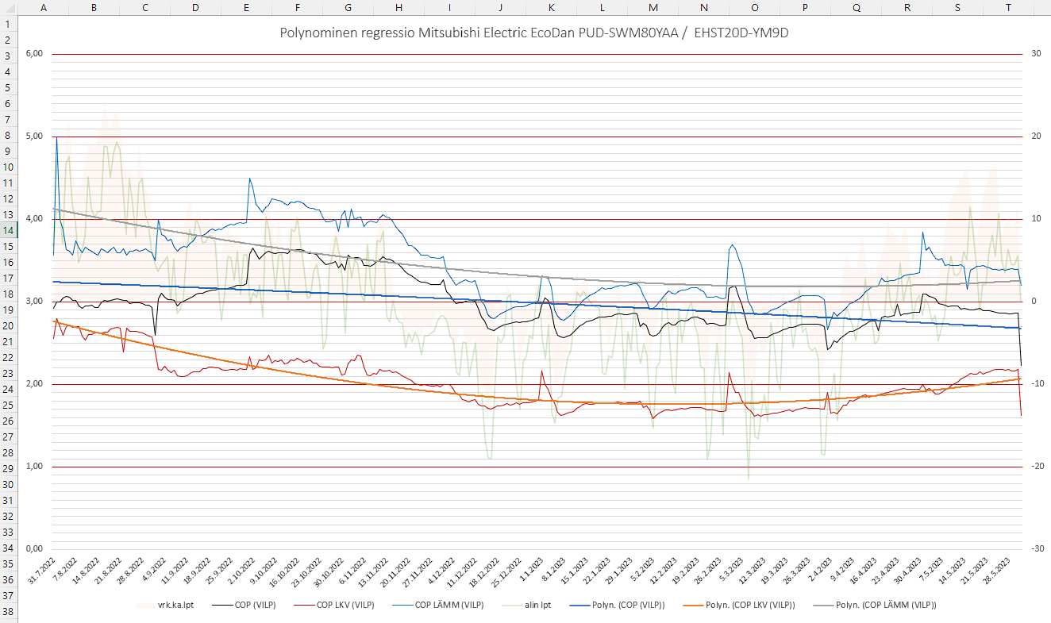Select the 31.7.2022 date axis label
This screenshot has height=623, width=1051.
[x=42, y=571]
